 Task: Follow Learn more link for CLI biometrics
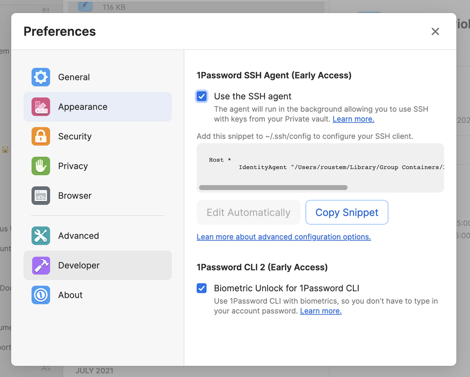pos(320,311)
